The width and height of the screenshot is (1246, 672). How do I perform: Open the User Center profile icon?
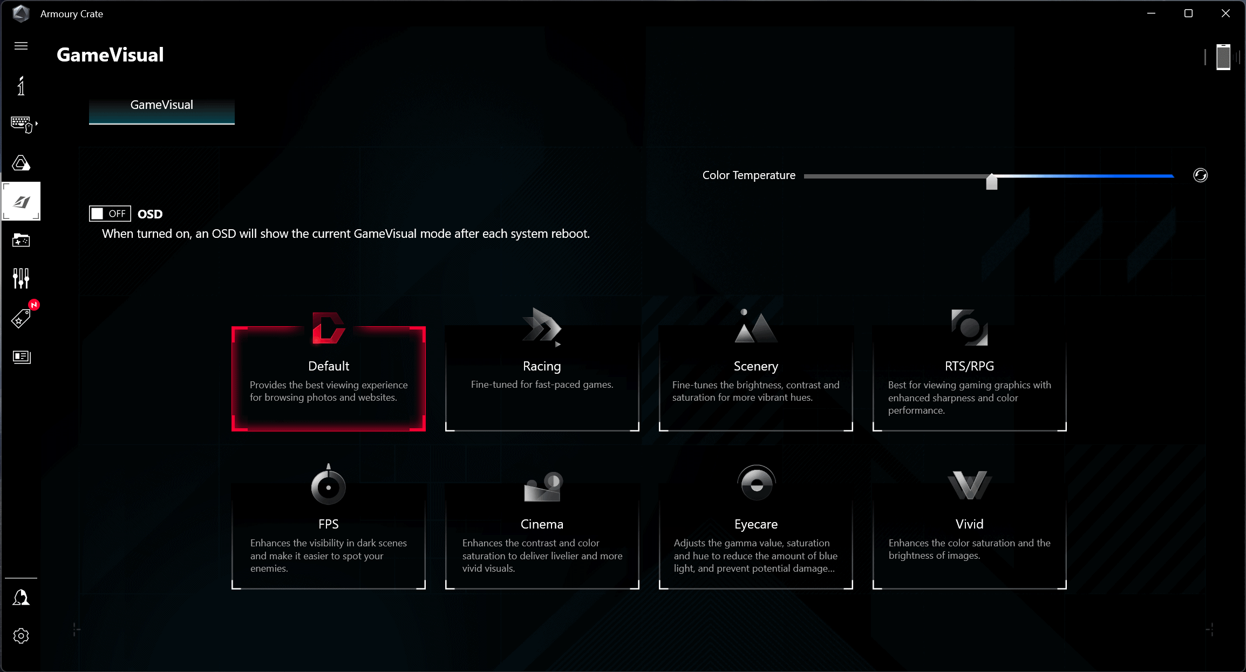21,598
